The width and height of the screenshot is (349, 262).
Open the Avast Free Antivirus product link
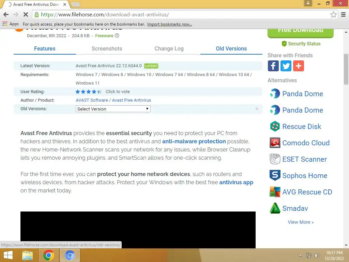pyautogui.click(x=131, y=100)
